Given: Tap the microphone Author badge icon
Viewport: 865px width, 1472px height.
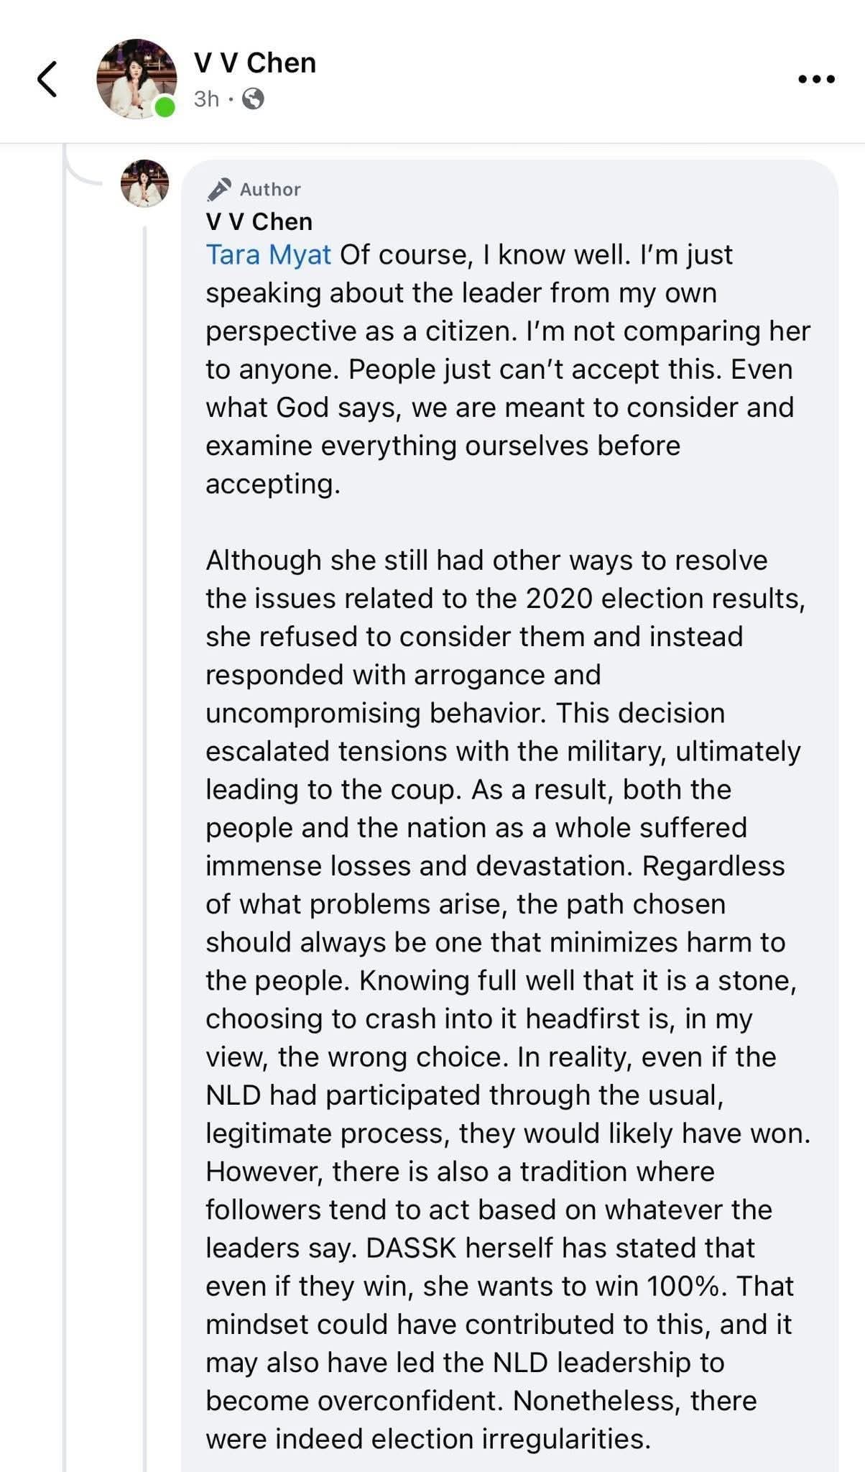Looking at the screenshot, I should tap(218, 189).
